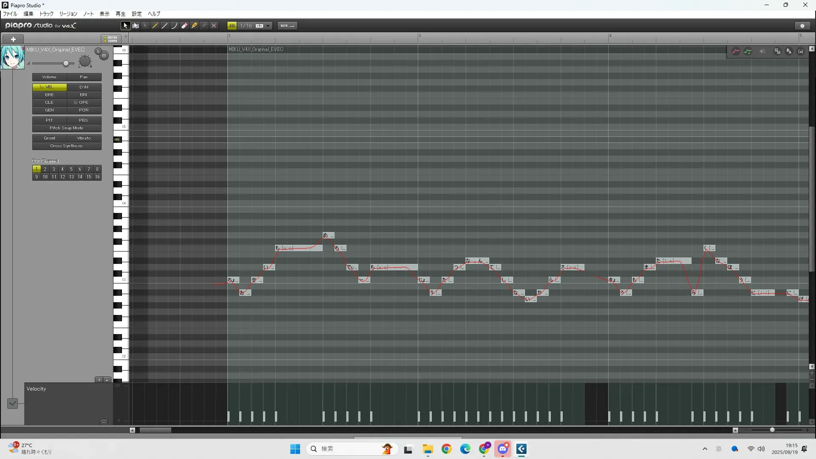The image size is (816, 459).
Task: Click the DYN parameter button
Action: click(x=84, y=87)
